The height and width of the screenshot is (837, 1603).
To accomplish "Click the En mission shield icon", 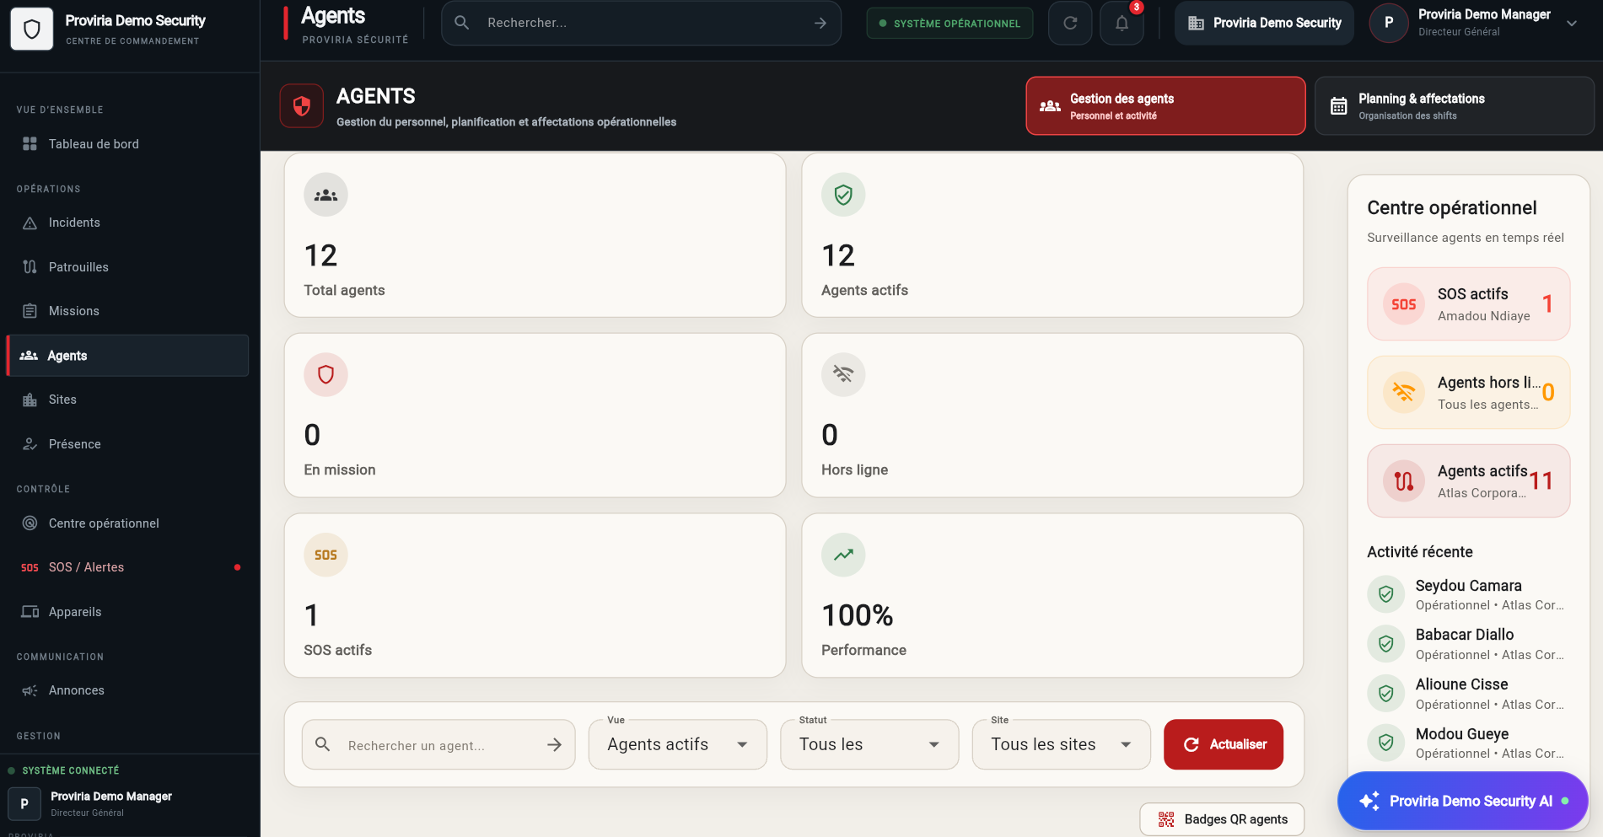I will pyautogui.click(x=325, y=374).
